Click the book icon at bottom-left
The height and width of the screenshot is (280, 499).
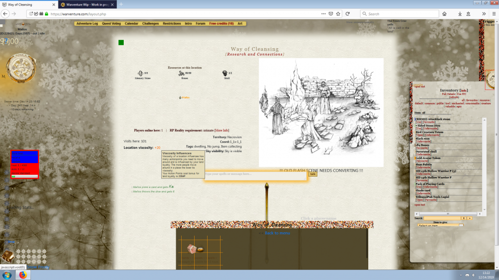7,256
